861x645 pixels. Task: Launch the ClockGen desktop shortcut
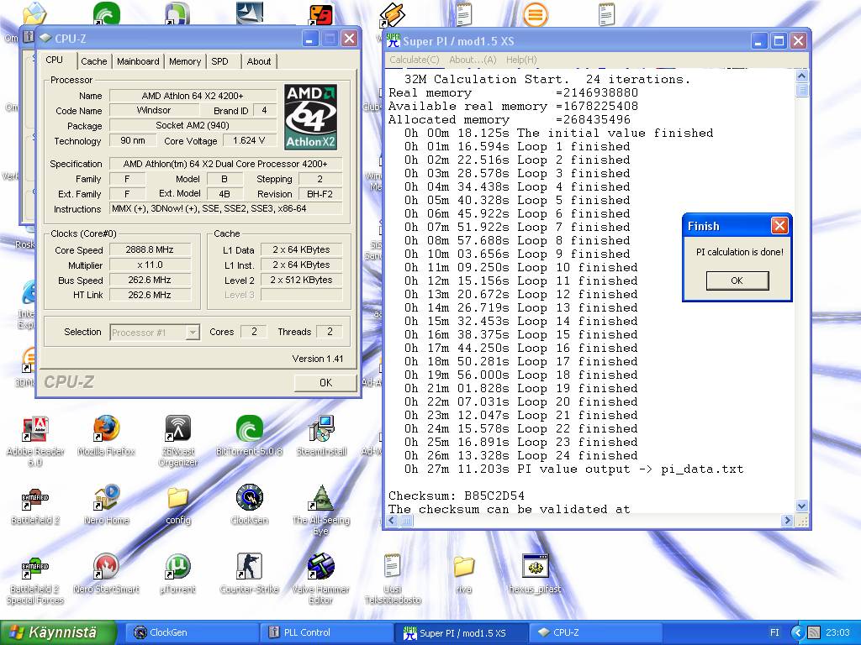pyautogui.click(x=249, y=499)
